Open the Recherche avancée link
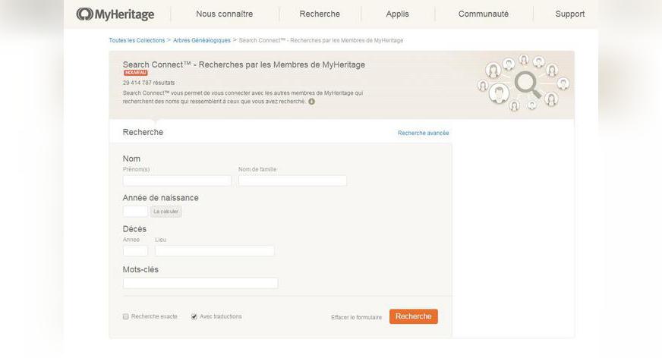Viewport: 662px width, 358px height. [423, 133]
